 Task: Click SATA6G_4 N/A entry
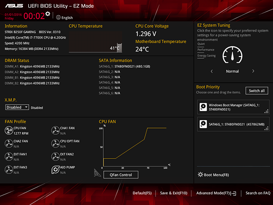tap(110, 82)
